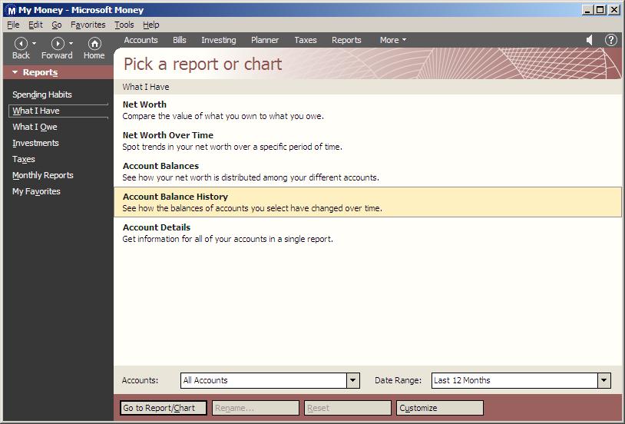Choose the Net Worth report

click(367, 110)
